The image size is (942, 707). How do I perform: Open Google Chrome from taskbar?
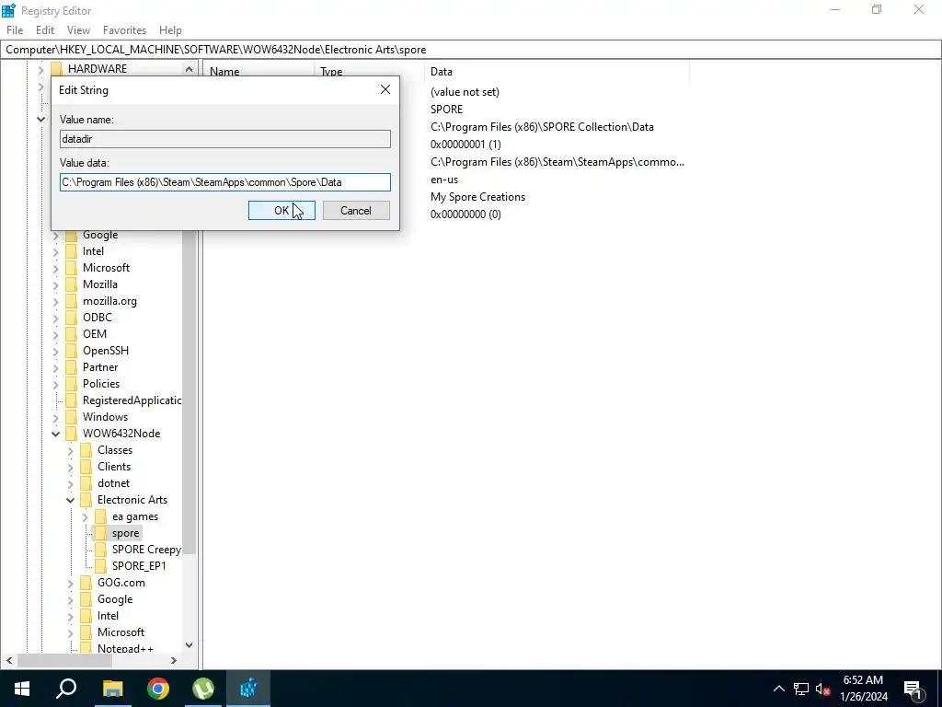coord(158,689)
